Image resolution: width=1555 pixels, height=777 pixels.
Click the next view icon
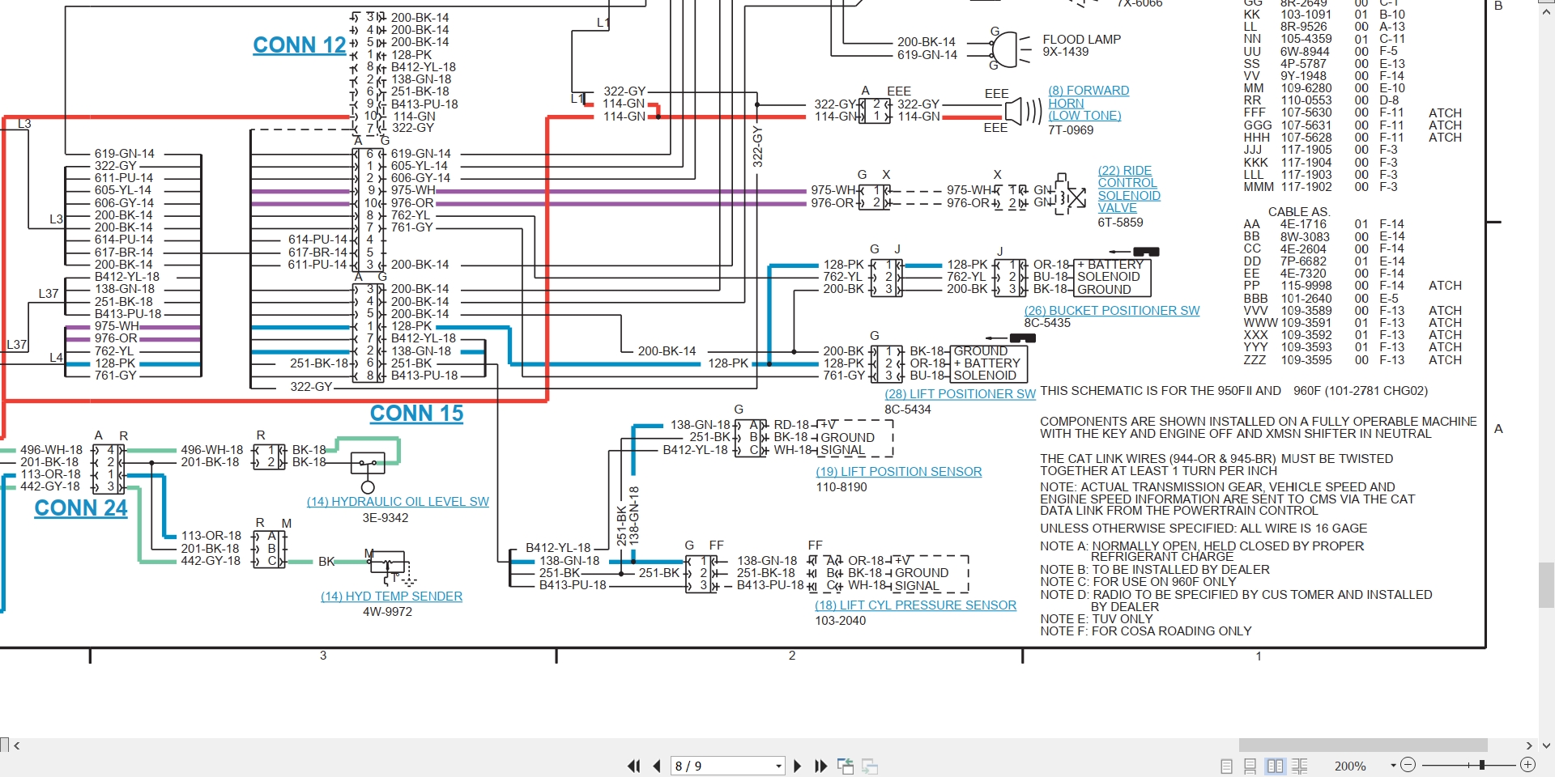[x=870, y=766]
